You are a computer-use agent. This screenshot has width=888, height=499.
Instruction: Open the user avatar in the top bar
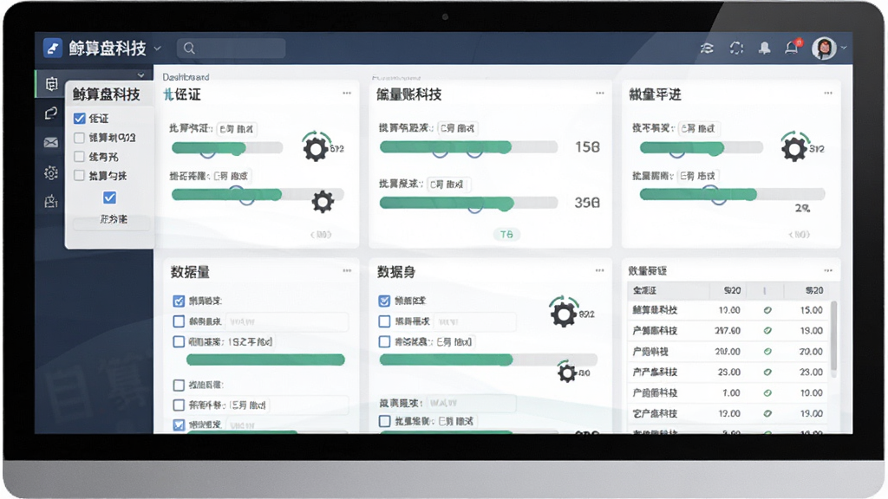pos(824,49)
